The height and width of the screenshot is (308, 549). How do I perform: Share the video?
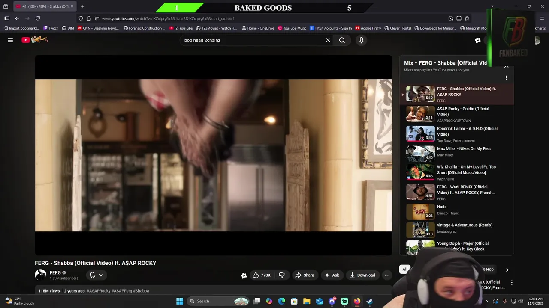pos(305,275)
